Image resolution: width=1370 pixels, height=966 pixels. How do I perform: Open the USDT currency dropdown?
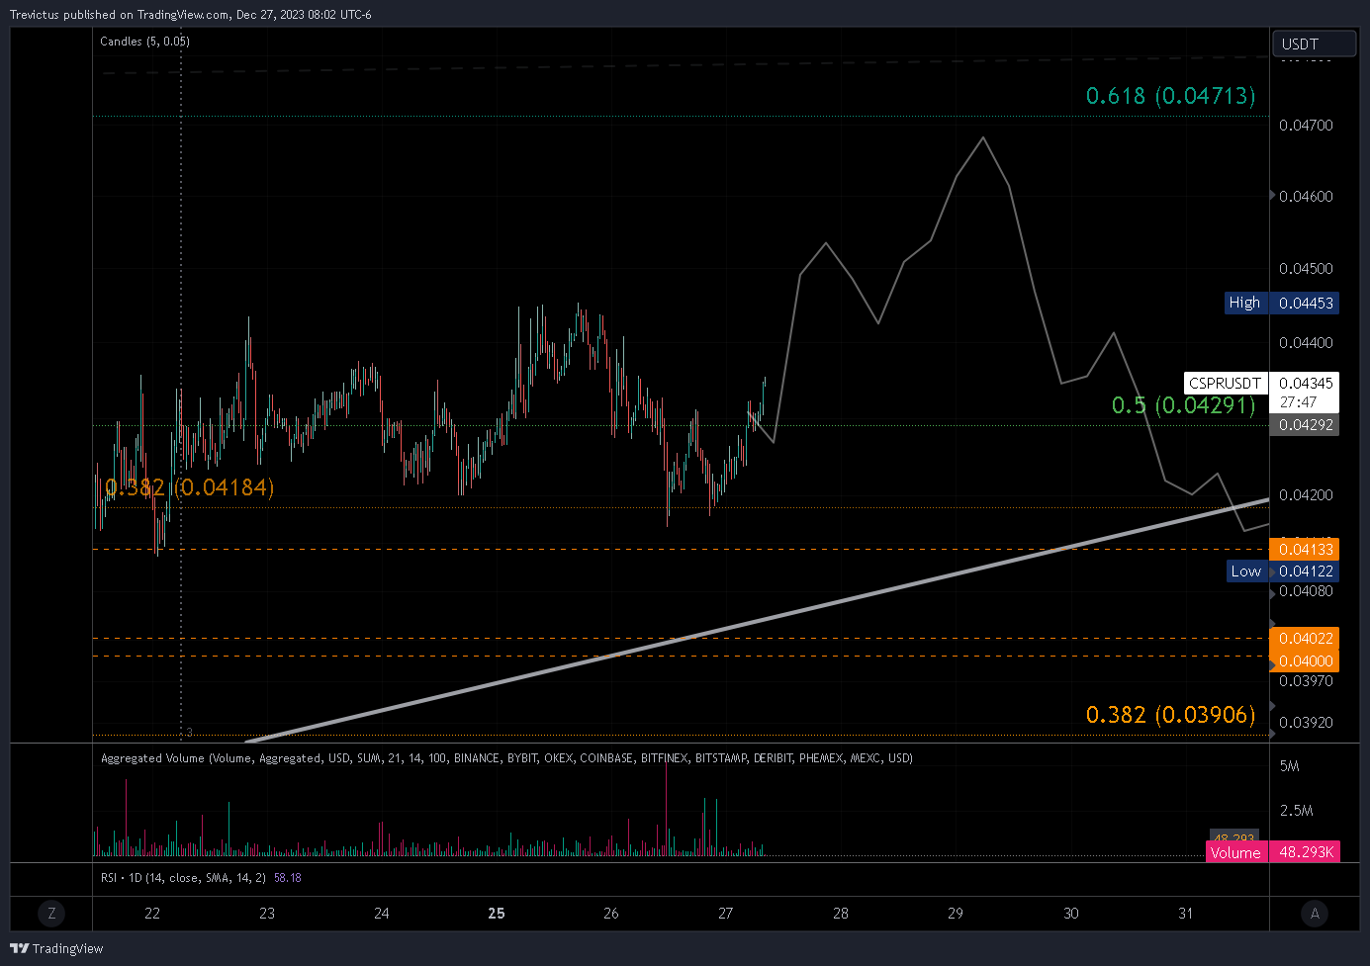coord(1313,44)
